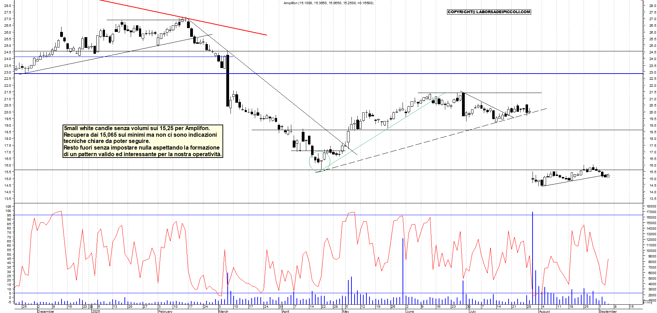Click the 15.5 value on the right price axis
Viewport: 657px width, 313px height.
652,172
